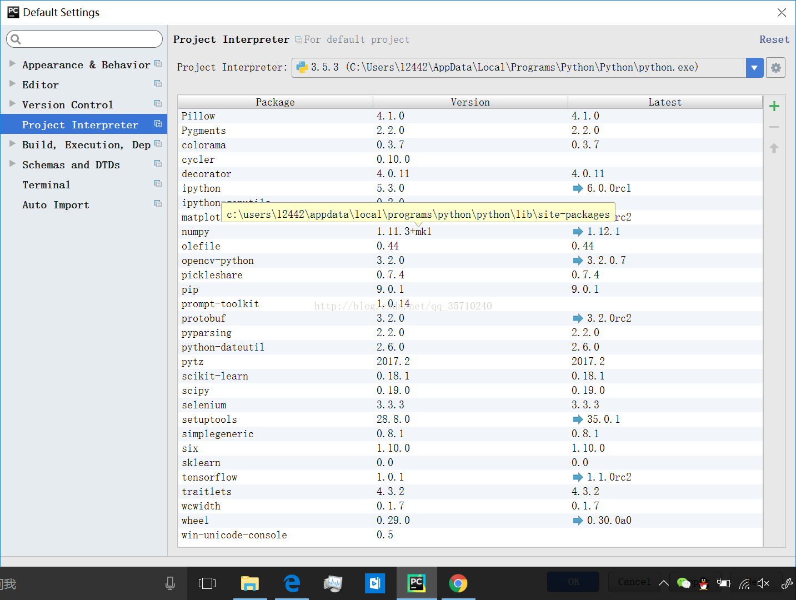
Task: Open Chrome from the taskbar
Action: 458,583
